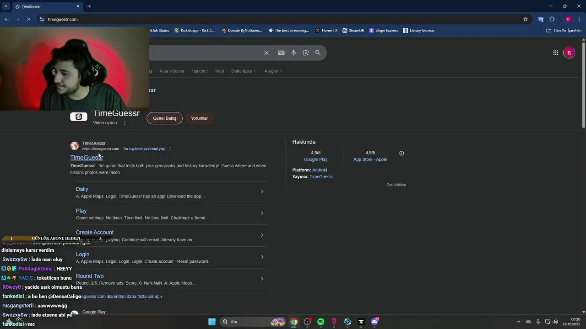586x329 pixels.
Task: Open the Play sitelink
Action: pos(81,211)
